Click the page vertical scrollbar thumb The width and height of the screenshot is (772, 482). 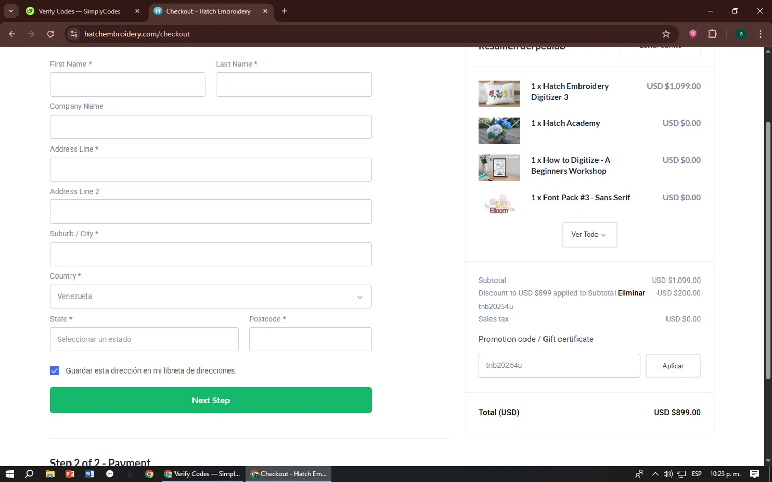pos(768,251)
